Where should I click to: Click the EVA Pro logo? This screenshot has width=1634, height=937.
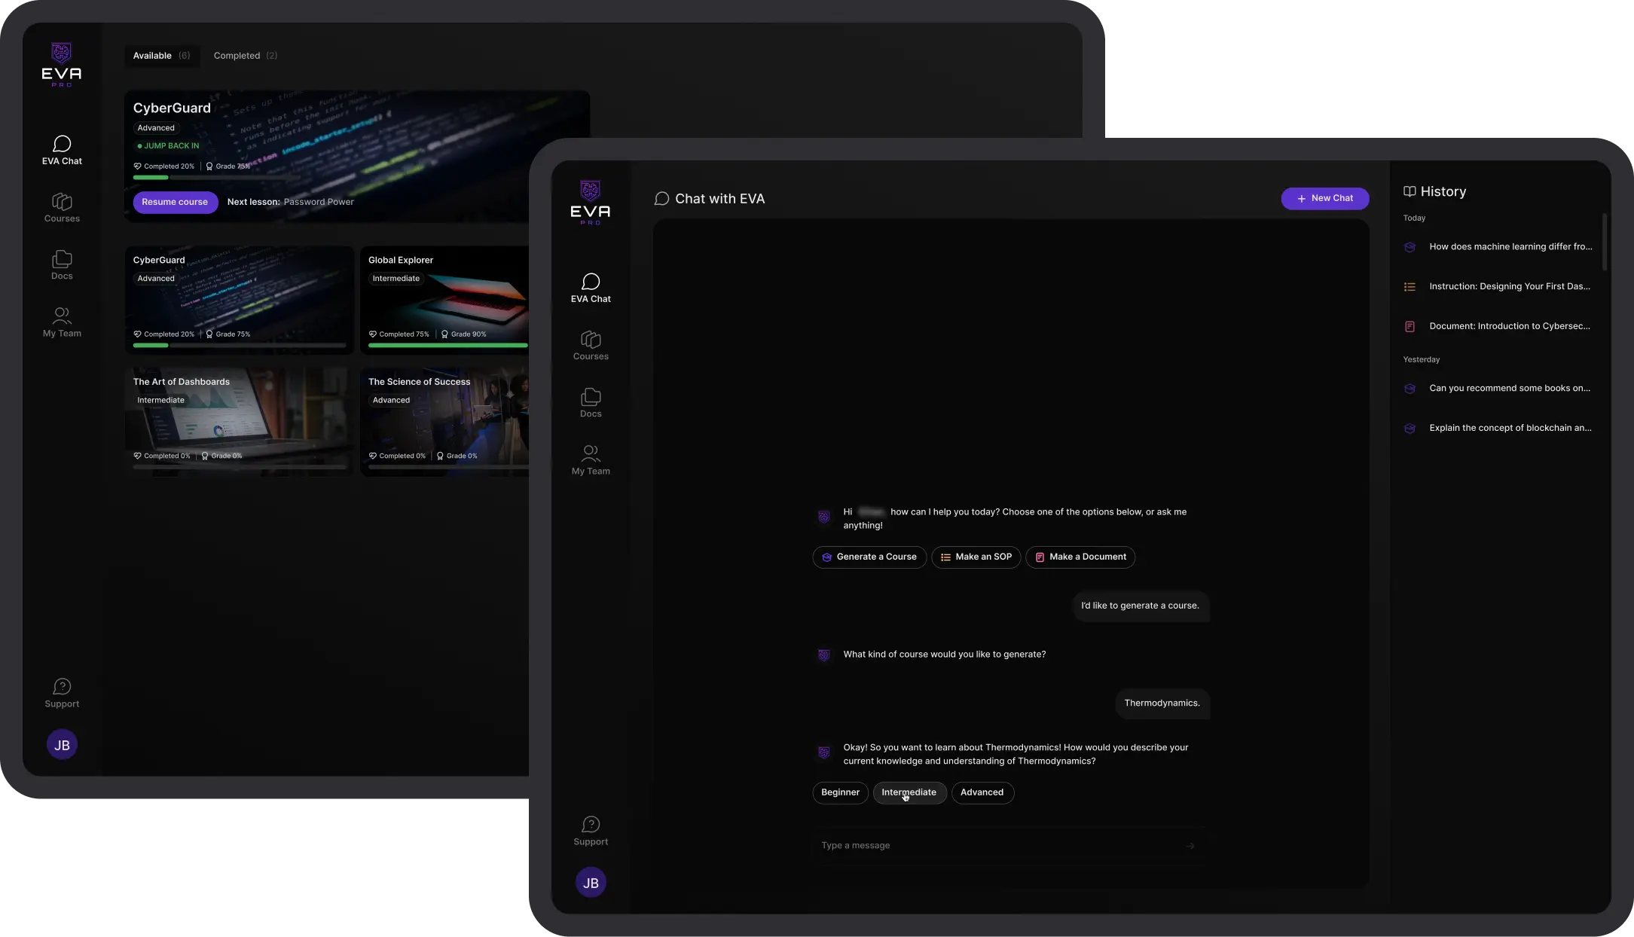coord(590,202)
